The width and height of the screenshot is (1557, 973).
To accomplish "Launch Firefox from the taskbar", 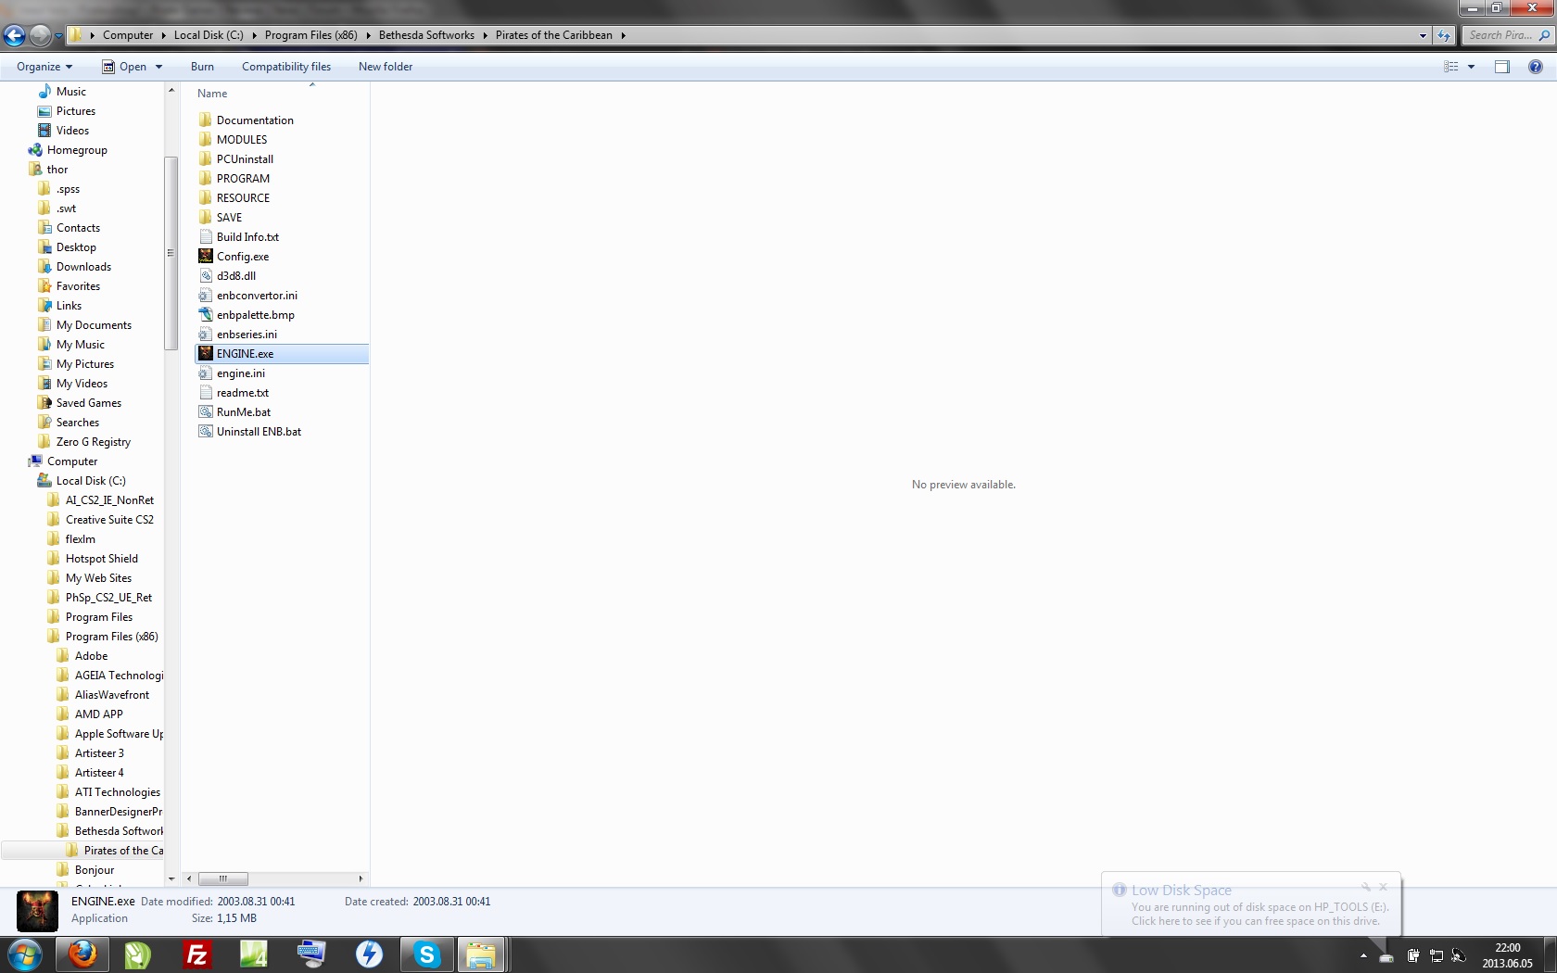I will pos(82,954).
